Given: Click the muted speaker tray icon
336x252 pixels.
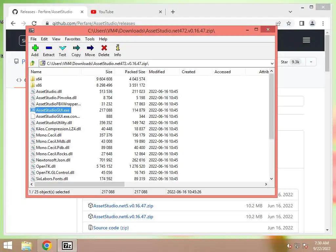Looking at the screenshot, I should point(289,246).
